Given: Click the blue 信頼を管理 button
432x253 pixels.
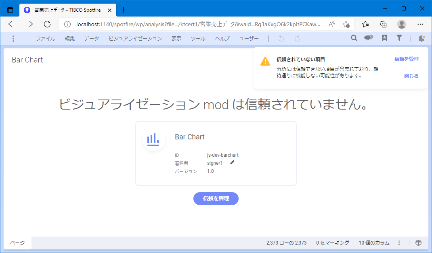Looking at the screenshot, I should 216,199.
